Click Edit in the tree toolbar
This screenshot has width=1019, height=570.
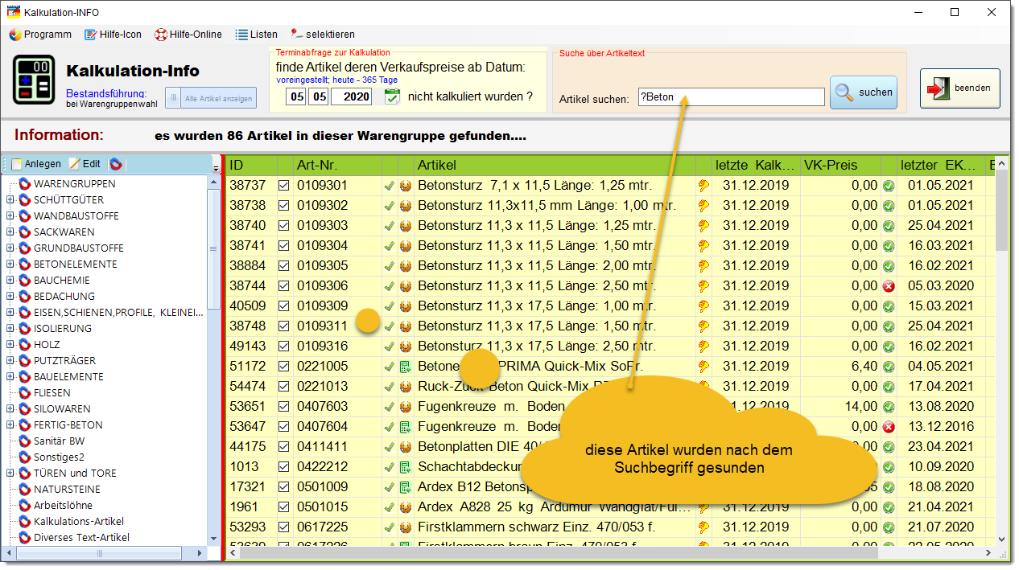(x=85, y=164)
